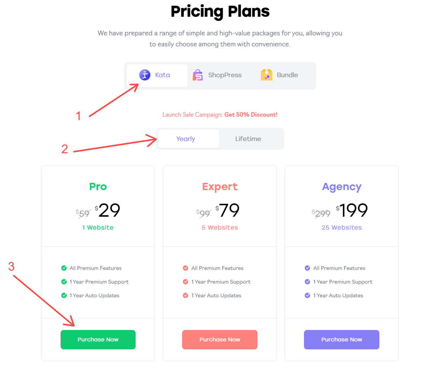Click the Get 50% Discount campaign text
The height and width of the screenshot is (368, 435).
point(251,115)
